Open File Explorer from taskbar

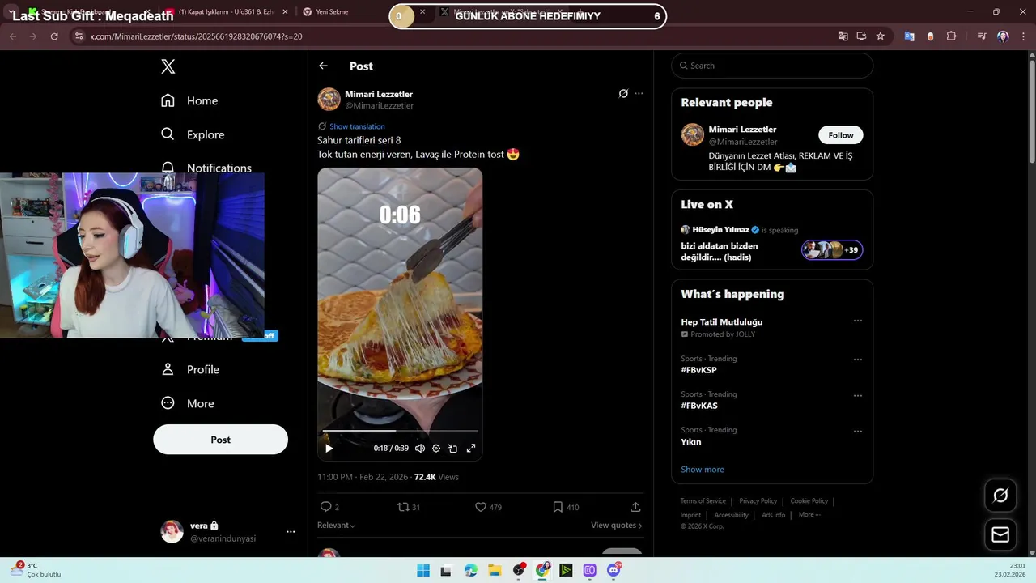pyautogui.click(x=495, y=570)
